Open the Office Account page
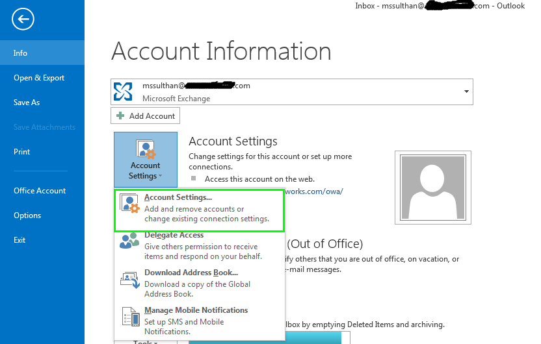 tap(42, 190)
